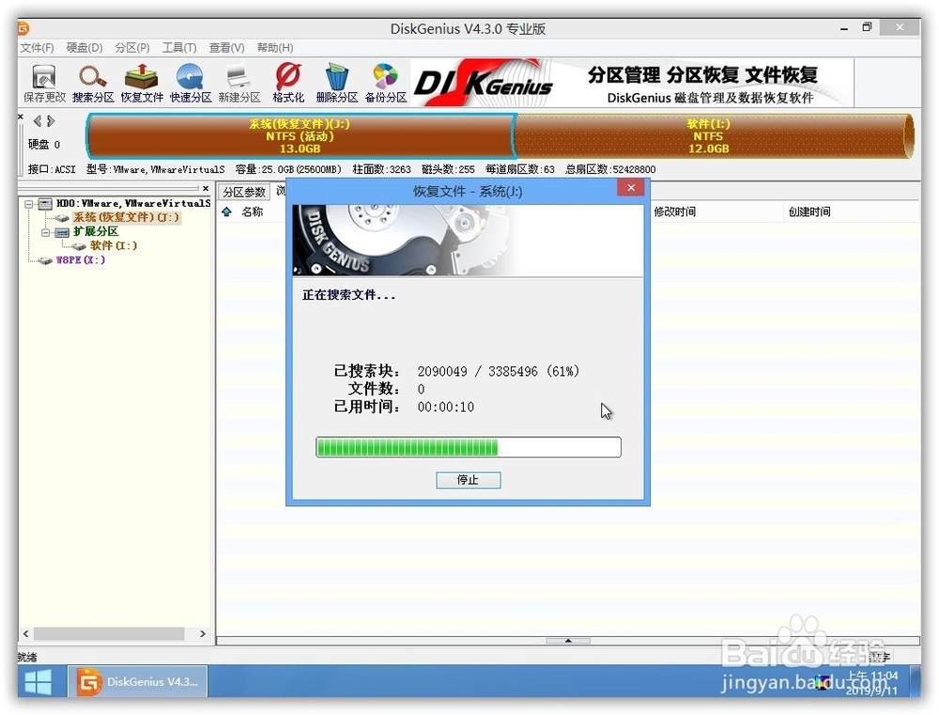
Task: Click the tree pane horizontal scrollbar thumb
Action: pos(108,634)
